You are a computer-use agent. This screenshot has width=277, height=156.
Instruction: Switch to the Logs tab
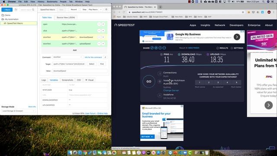click(x=44, y=80)
